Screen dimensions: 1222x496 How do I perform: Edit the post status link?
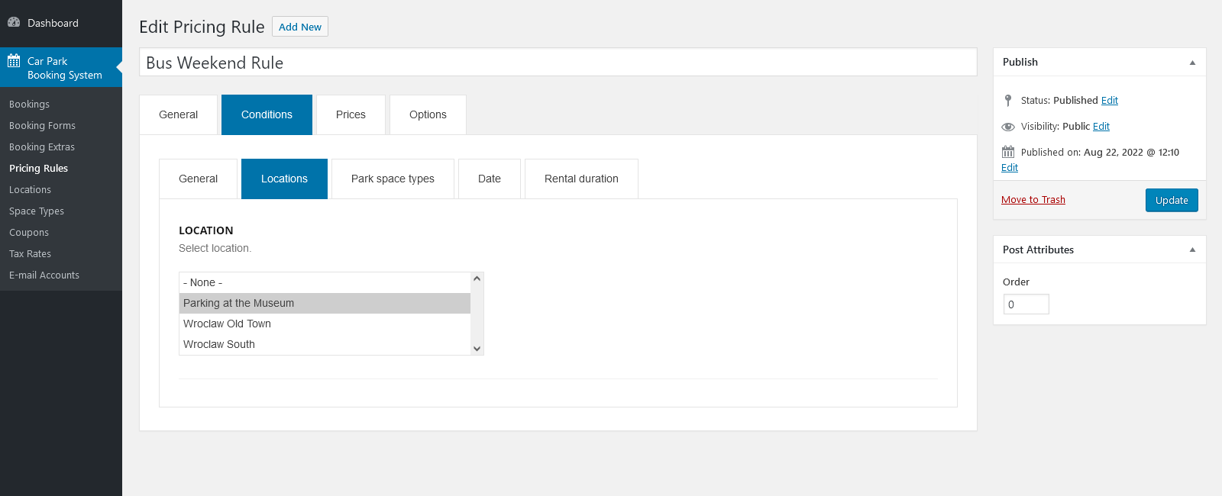(1109, 101)
